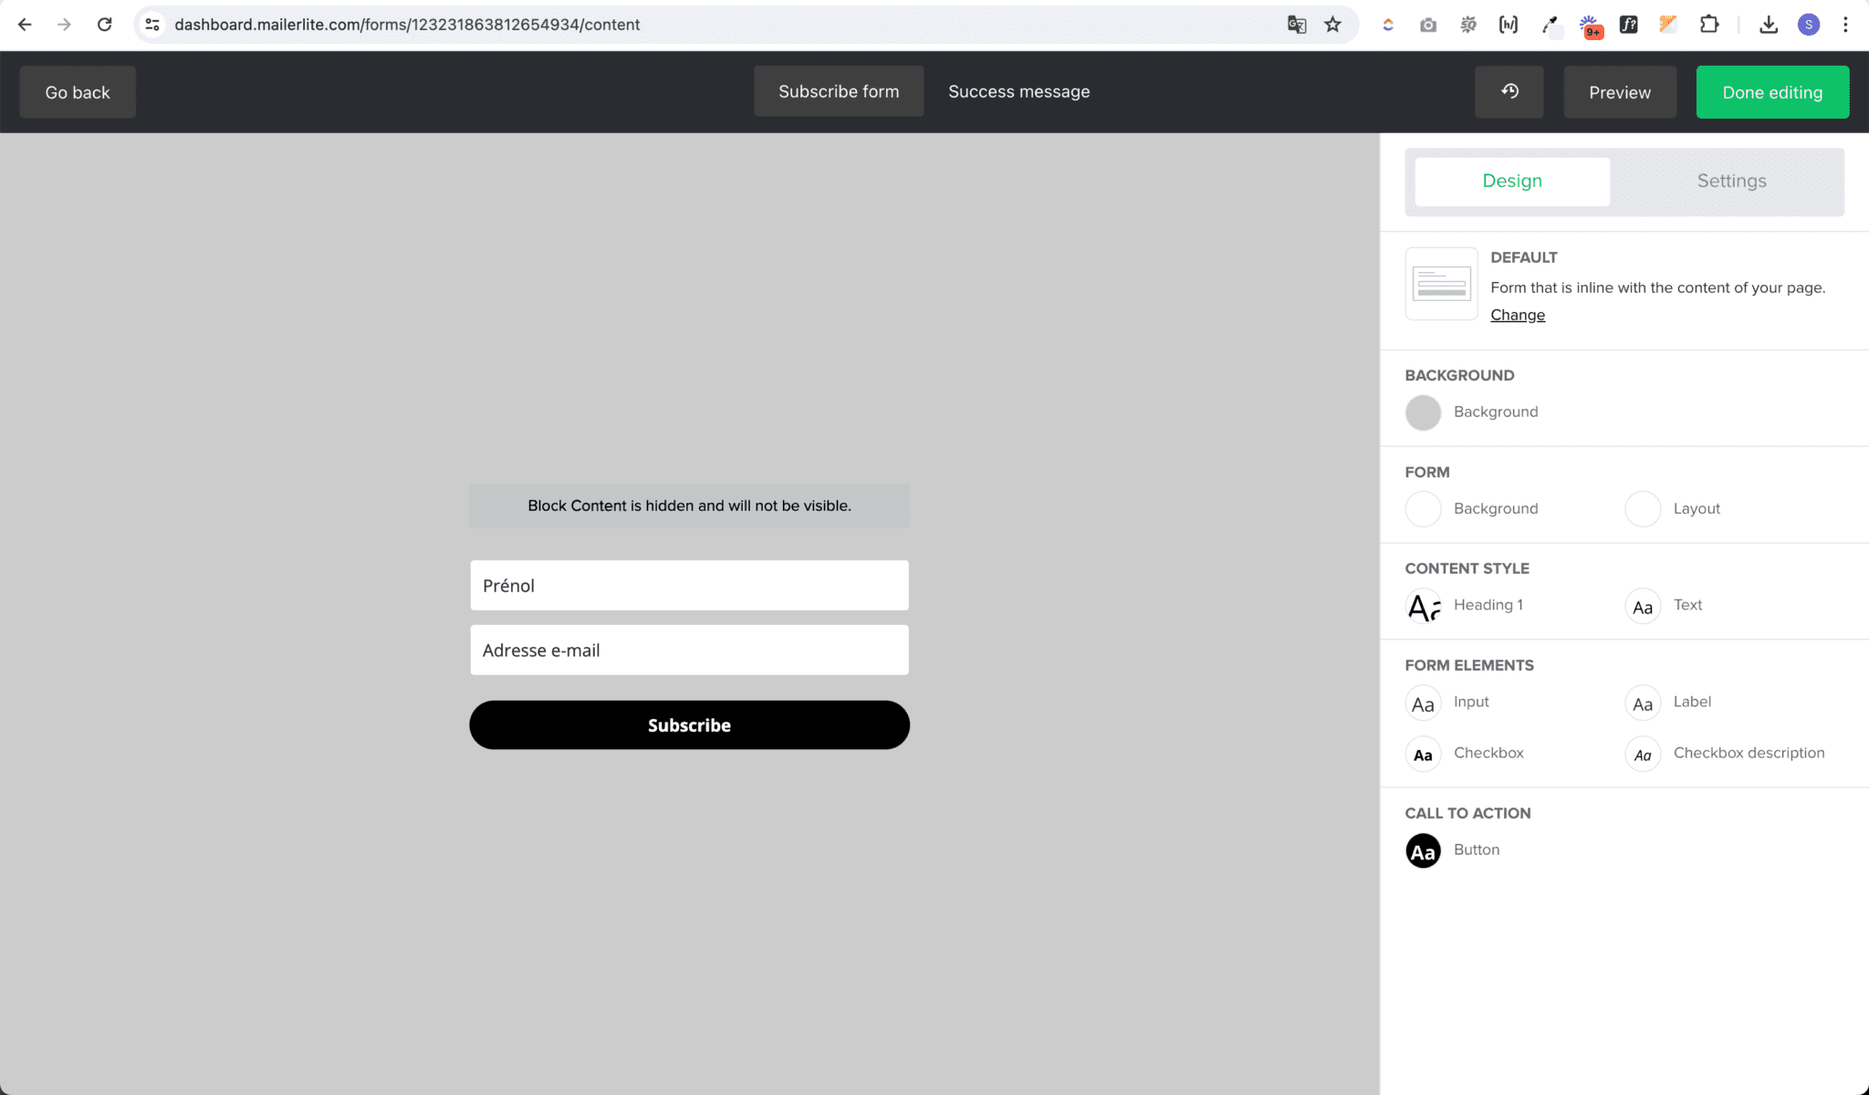The height and width of the screenshot is (1095, 1869).
Task: Click the Default form type thumbnail
Action: coord(1441,283)
